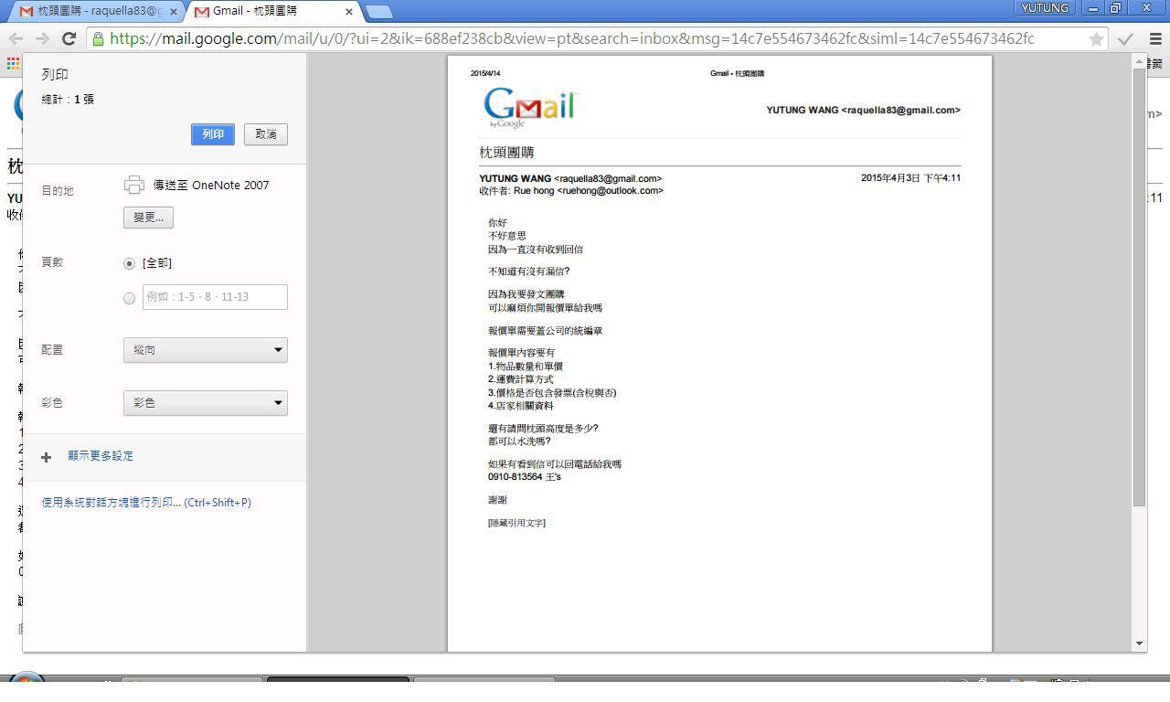
Task: Click the 傳送至 OneNote 2007 destination text
Action: [211, 185]
